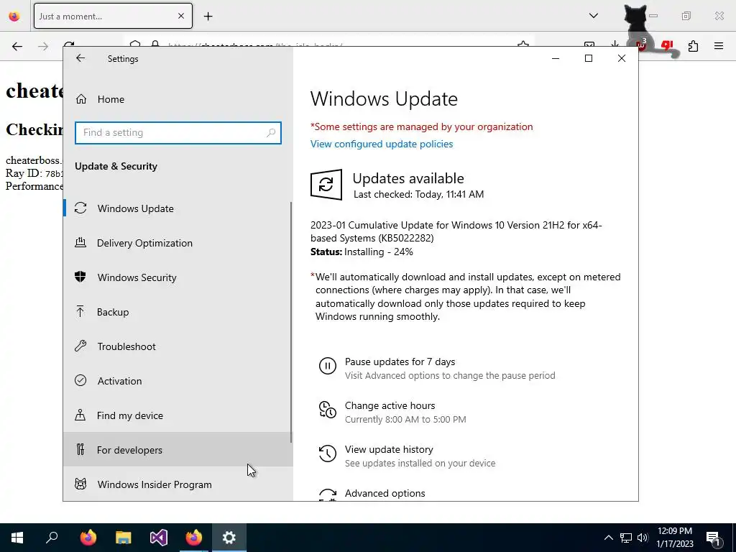This screenshot has width=736, height=552.
Task: Open the Firefox hamburger menu
Action: (719, 46)
